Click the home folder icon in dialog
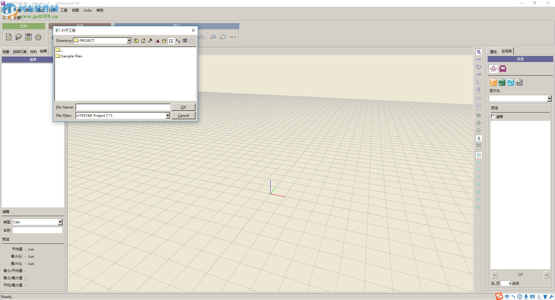 tap(143, 41)
